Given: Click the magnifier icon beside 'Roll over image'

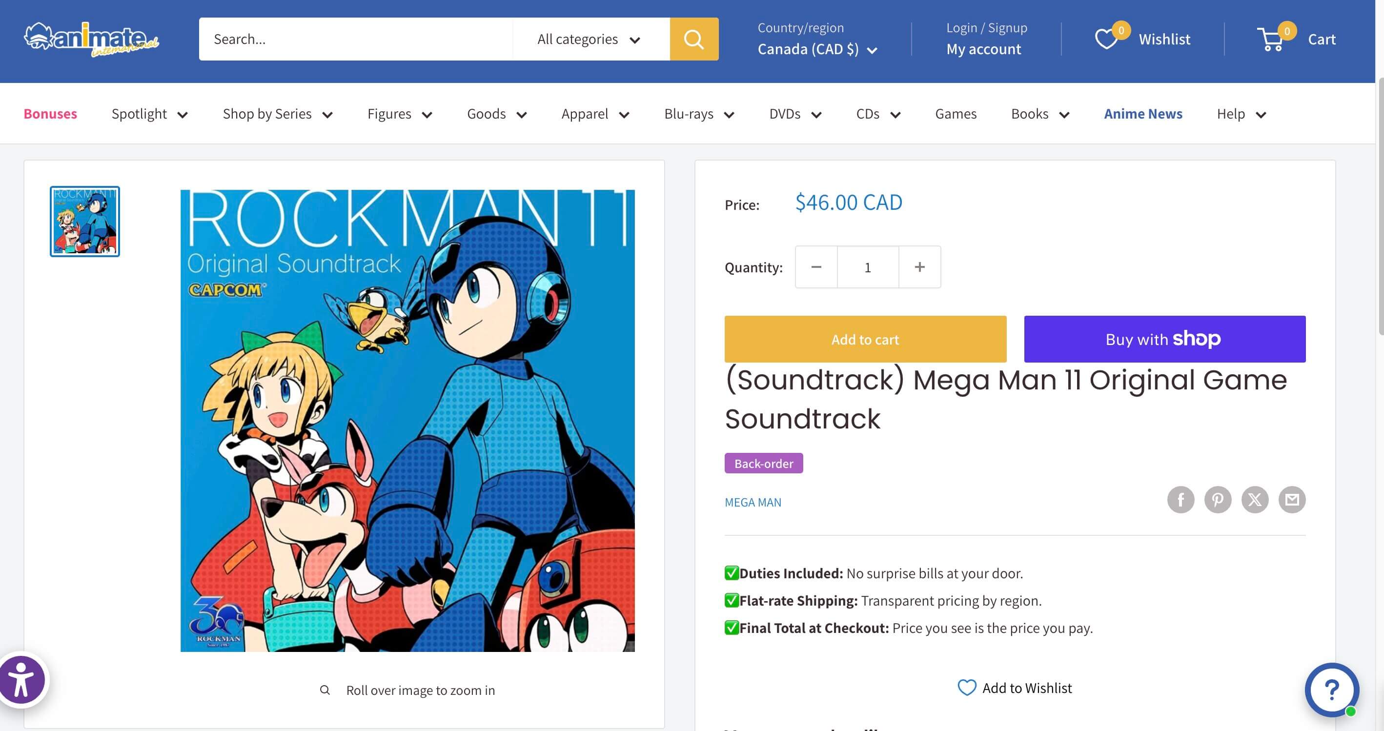Looking at the screenshot, I should 325,690.
